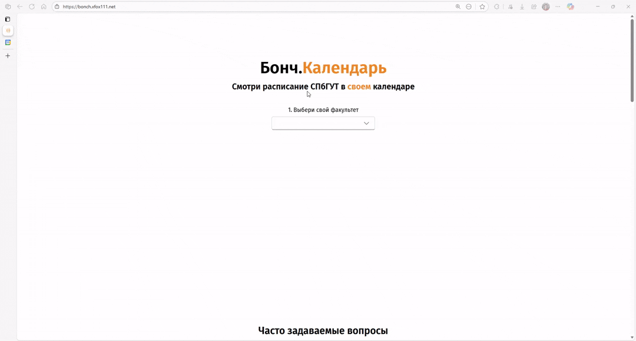This screenshot has height=341, width=636.
Task: Open the Google Calendar pinned tab icon
Action: (7, 42)
